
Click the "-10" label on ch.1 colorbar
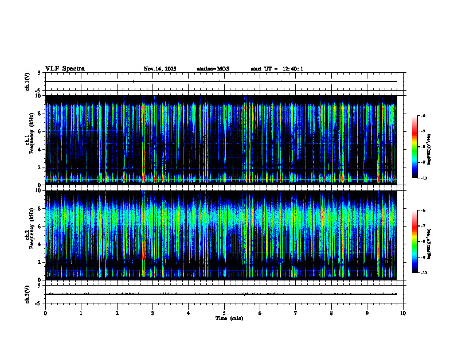(424, 178)
